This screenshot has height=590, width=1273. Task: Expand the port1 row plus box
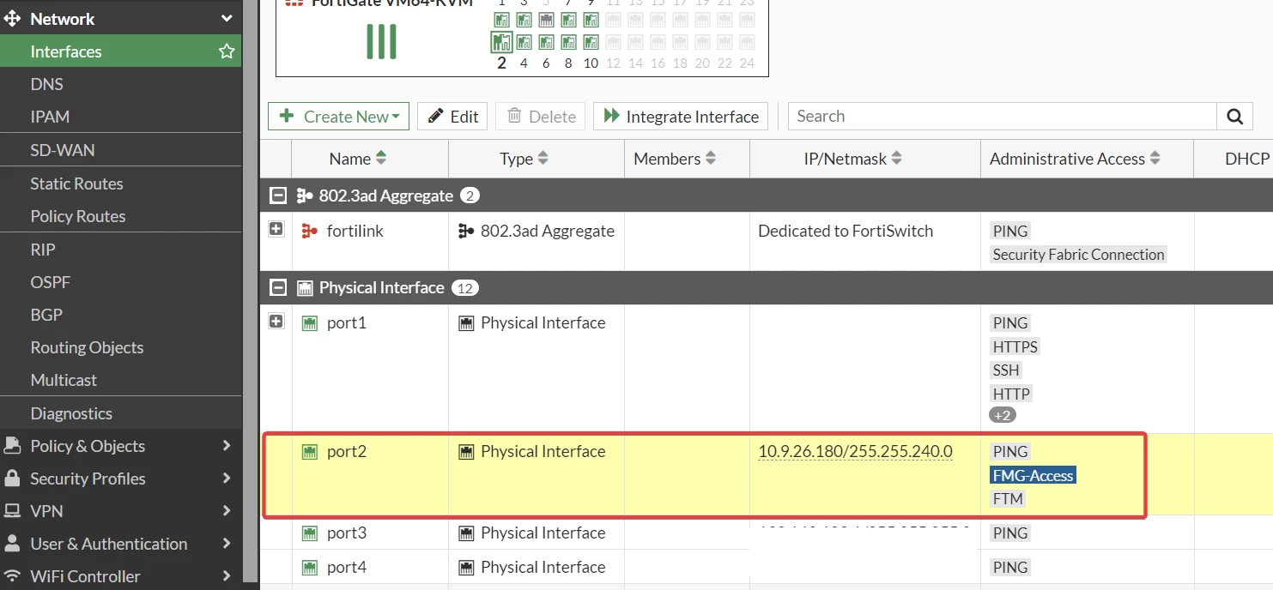click(276, 322)
